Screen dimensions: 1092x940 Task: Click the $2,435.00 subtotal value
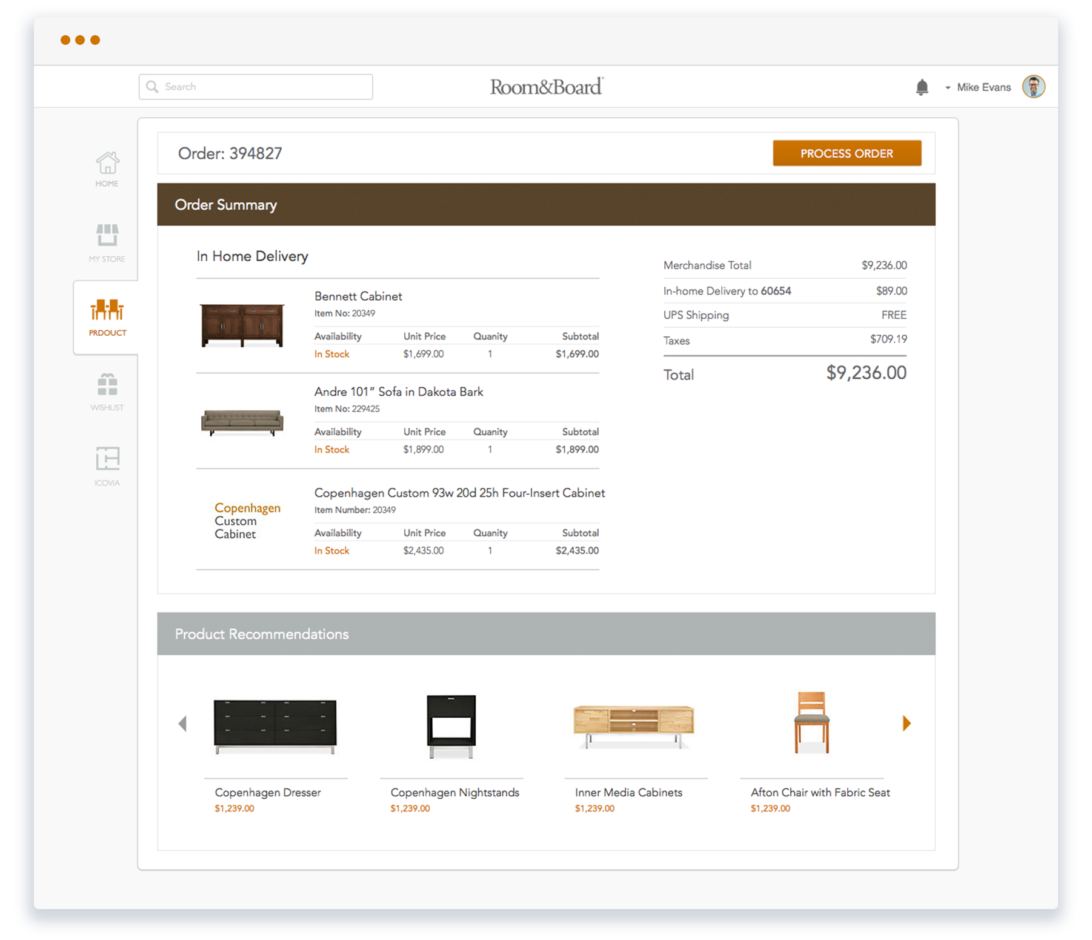(x=577, y=551)
